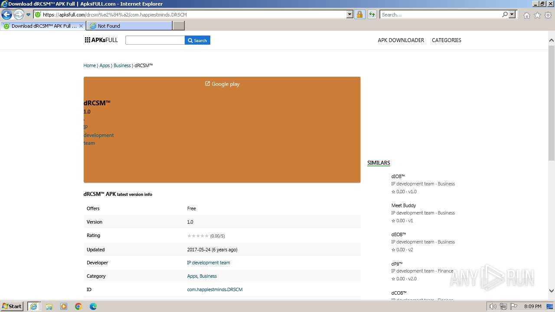Click the blue Search button
This screenshot has width=555, height=312.
pos(197,40)
